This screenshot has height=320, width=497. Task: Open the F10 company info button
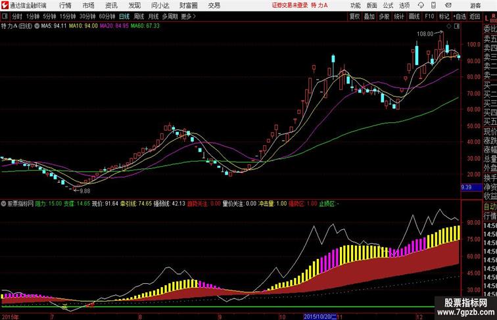coord(429,16)
